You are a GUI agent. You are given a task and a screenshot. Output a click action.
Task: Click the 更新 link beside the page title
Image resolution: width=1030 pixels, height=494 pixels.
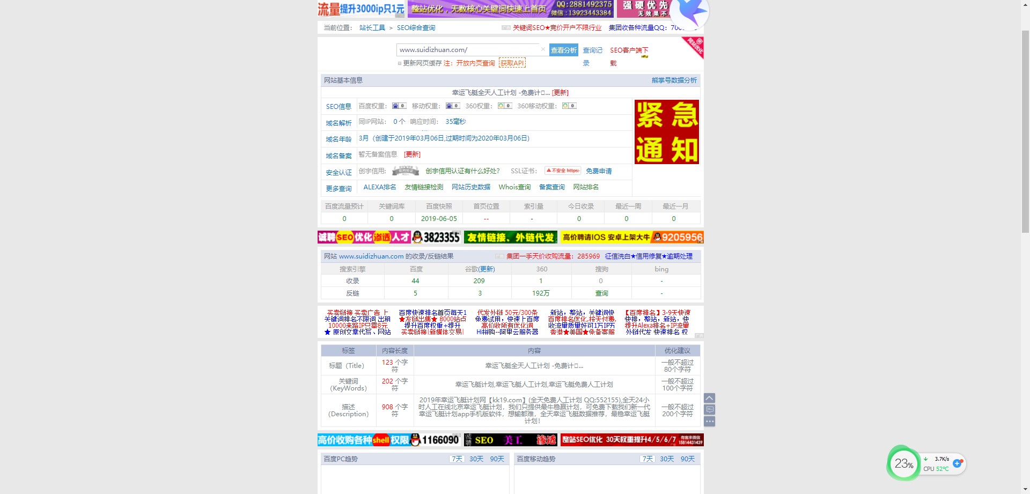click(561, 92)
